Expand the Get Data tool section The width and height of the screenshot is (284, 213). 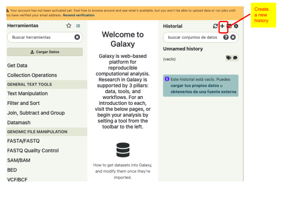coord(17,65)
